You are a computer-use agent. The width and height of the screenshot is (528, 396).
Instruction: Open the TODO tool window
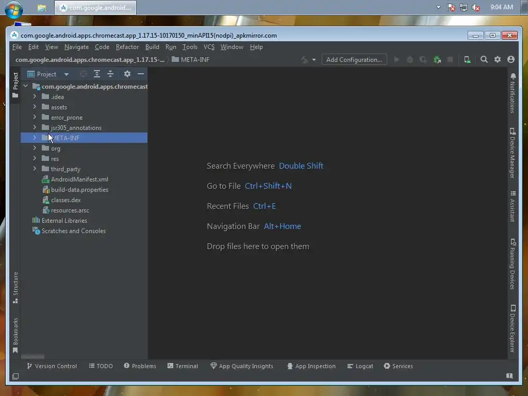coord(101,366)
